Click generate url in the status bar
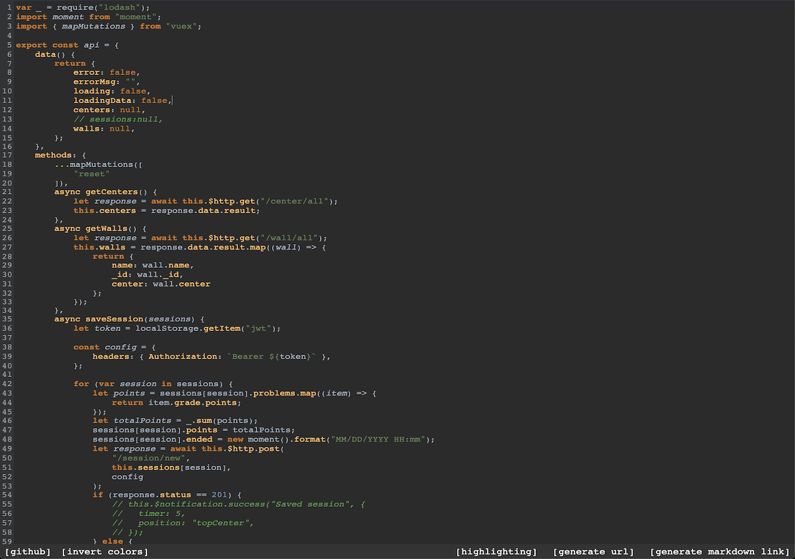 [x=593, y=552]
